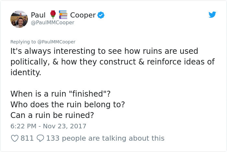Click the surname 'Cooper' in the header
This screenshot has height=152, width=227.
83,15
